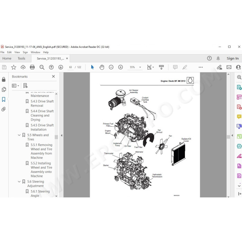Click document scrollbar up arrow

[229, 74]
